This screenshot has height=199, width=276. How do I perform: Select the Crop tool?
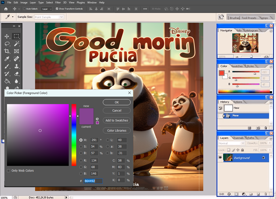pos(7,51)
